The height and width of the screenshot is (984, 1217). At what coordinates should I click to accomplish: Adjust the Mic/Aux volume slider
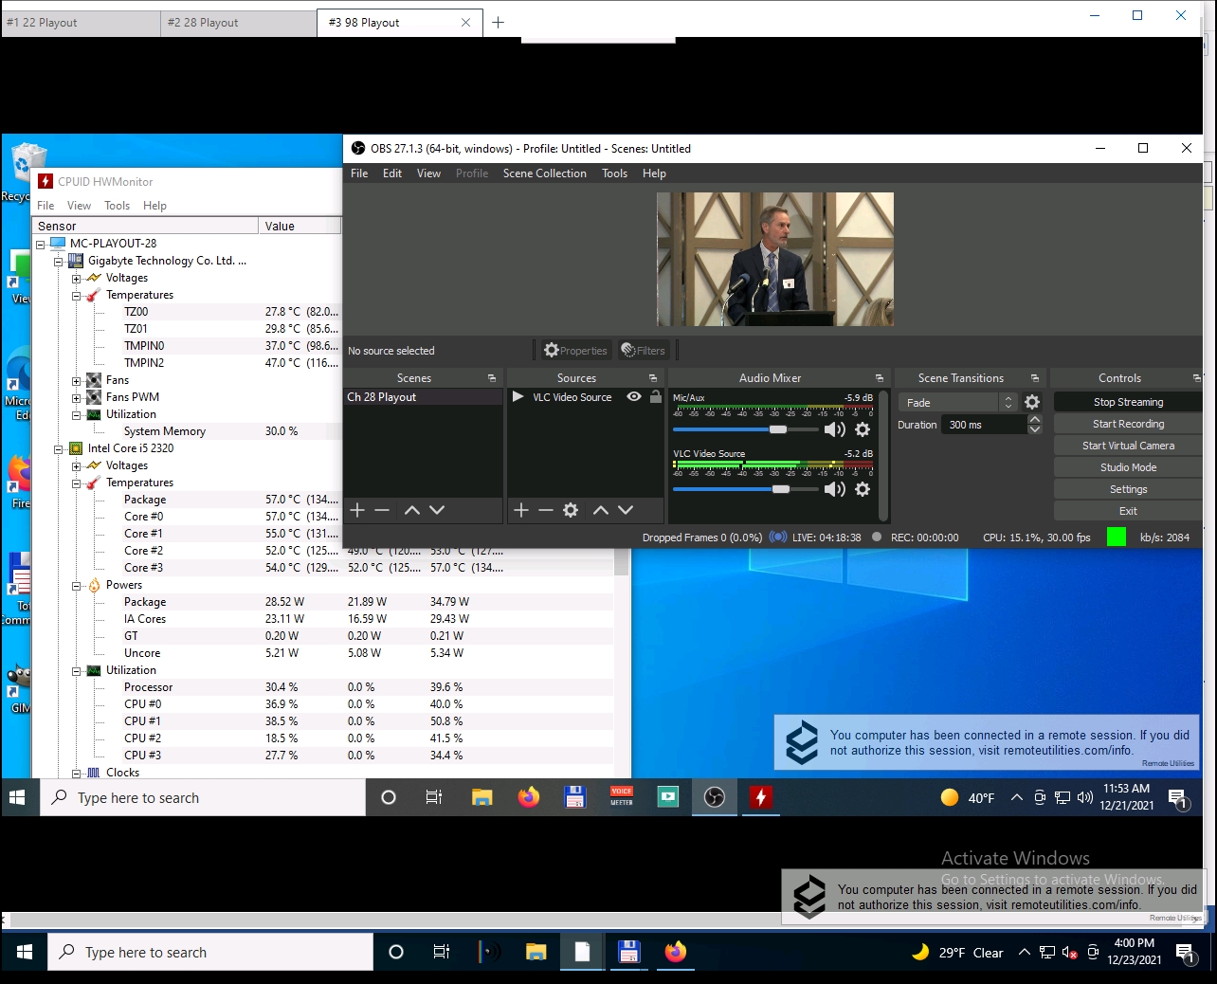pos(778,429)
